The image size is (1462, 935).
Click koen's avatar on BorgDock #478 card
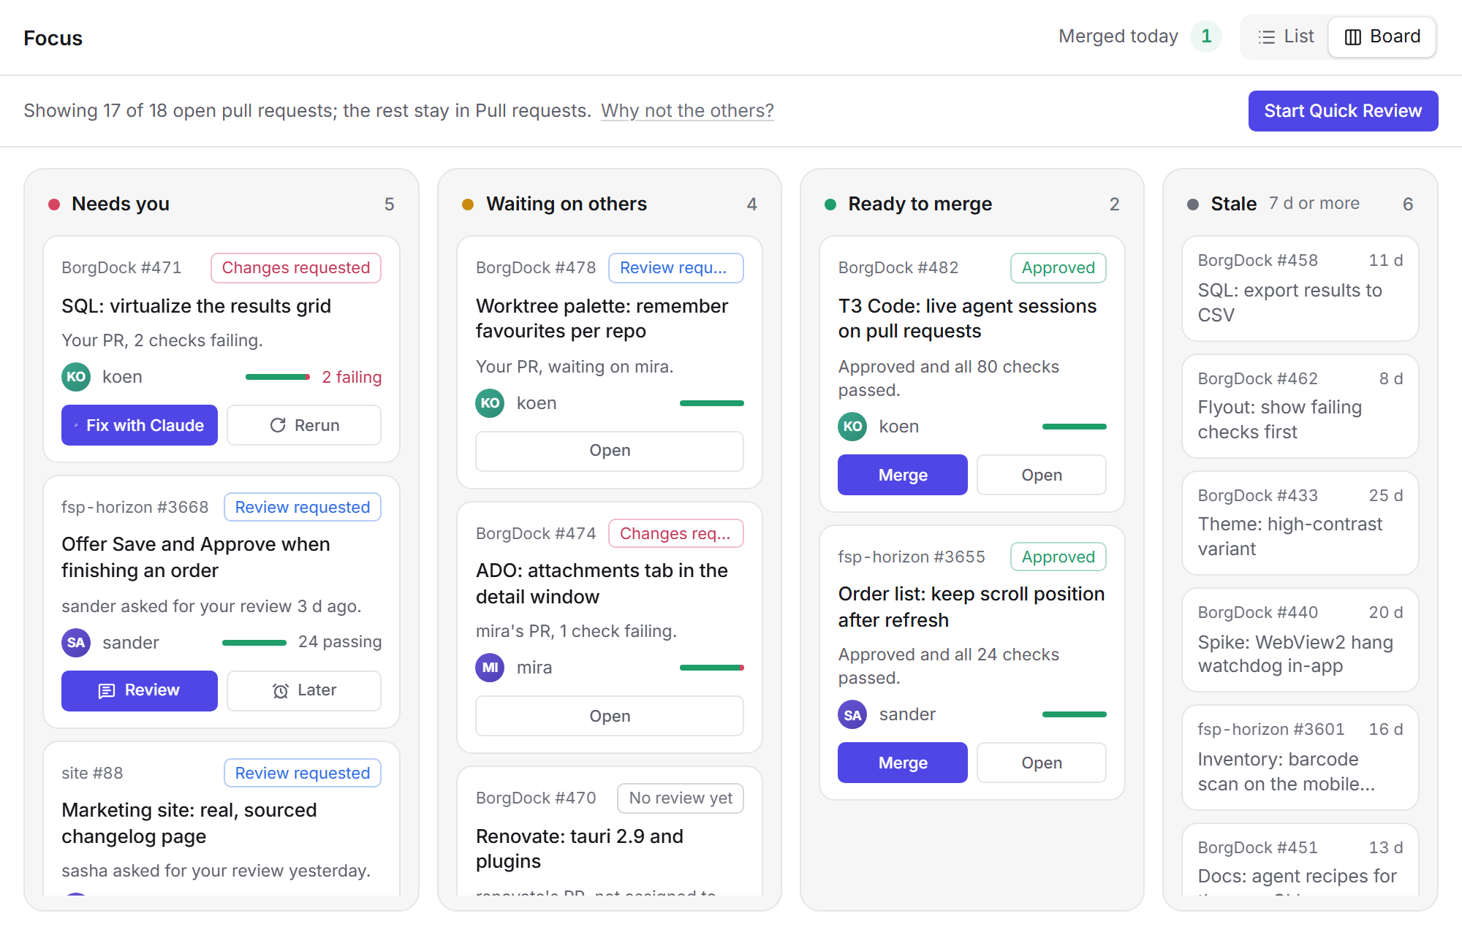click(x=490, y=403)
